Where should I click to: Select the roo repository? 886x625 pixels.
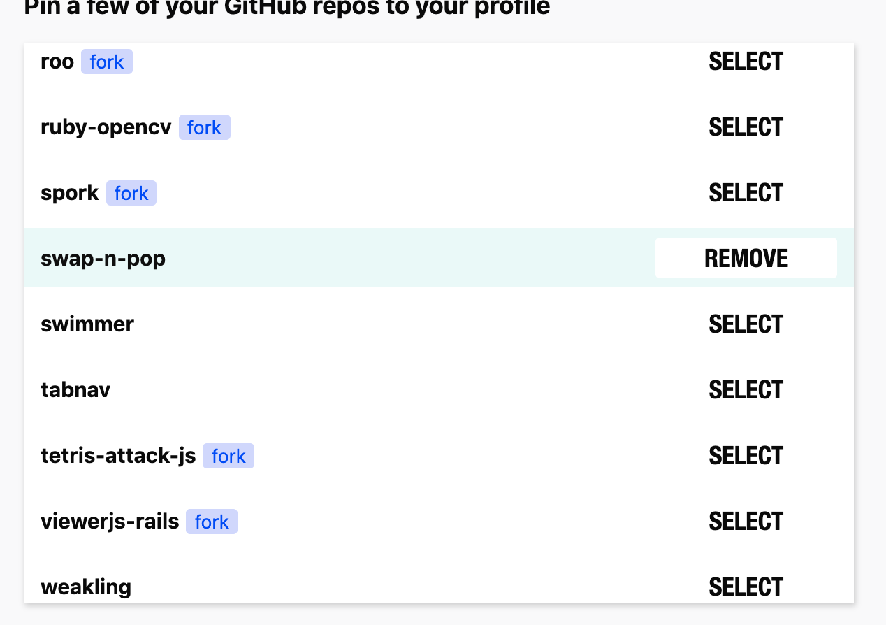point(746,62)
